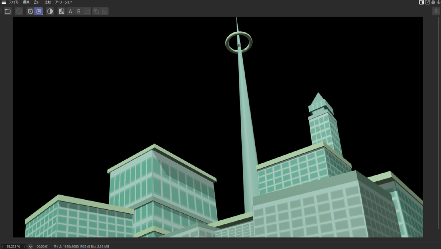
Task: Open the 編集 menu
Action: (x=26, y=2)
